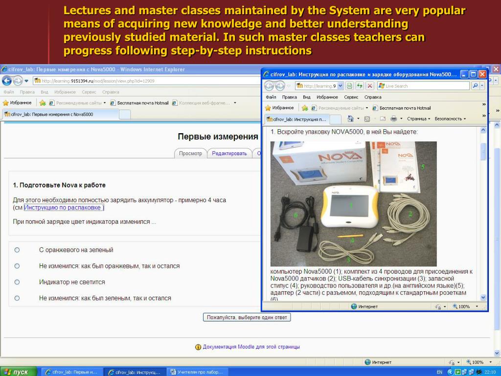501x376 pixels.
Task: Switch to the Редактировать tab
Action: tap(229, 153)
